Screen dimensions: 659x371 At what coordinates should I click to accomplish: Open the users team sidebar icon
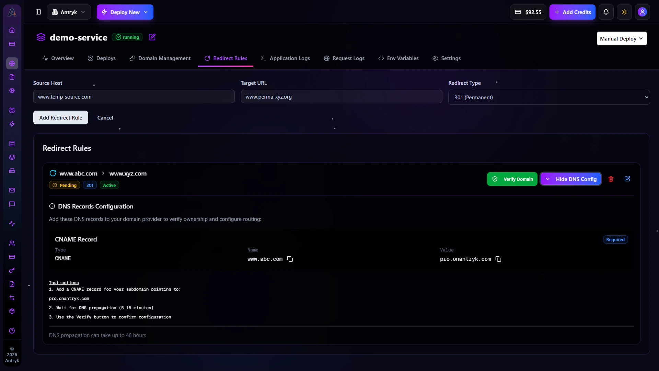[x=12, y=243]
